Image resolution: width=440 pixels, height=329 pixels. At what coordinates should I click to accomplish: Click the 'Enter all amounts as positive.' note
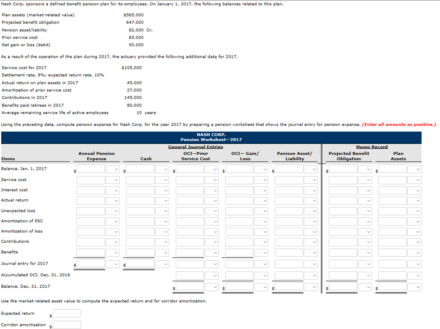pyautogui.click(x=399, y=124)
